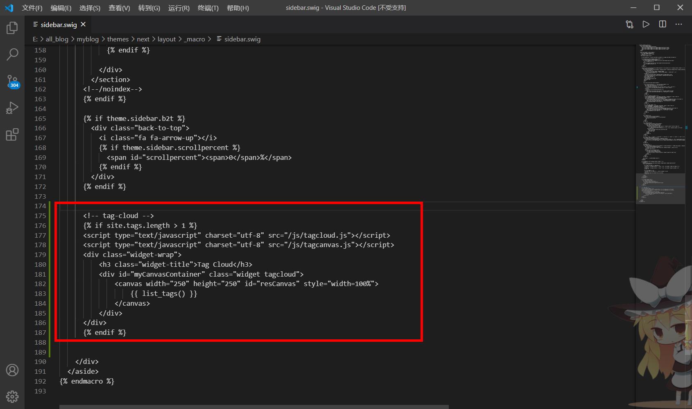Expand the myblog breadcrumb
The width and height of the screenshot is (692, 409).
click(88, 39)
